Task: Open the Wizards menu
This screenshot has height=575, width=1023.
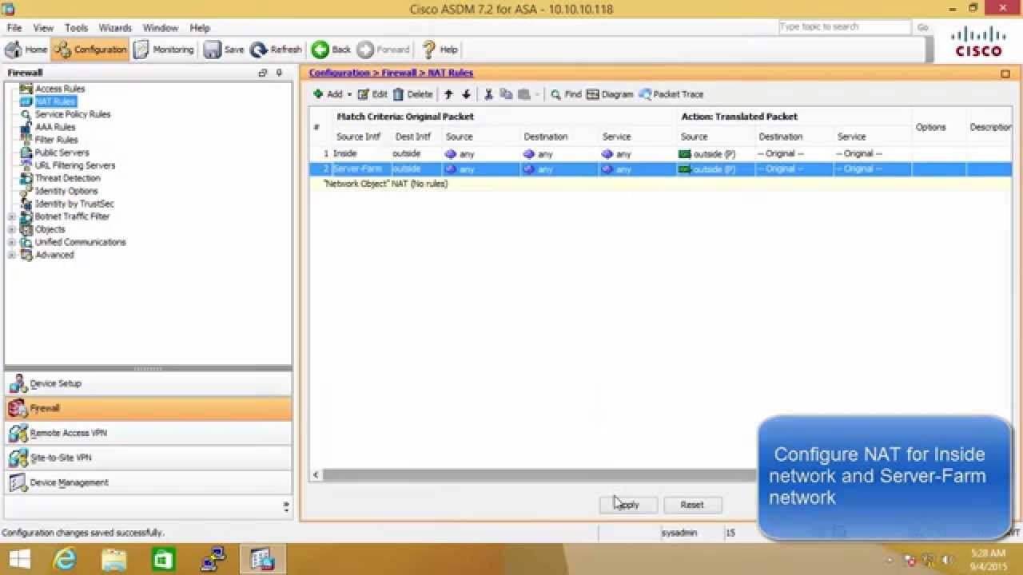Action: click(x=115, y=27)
